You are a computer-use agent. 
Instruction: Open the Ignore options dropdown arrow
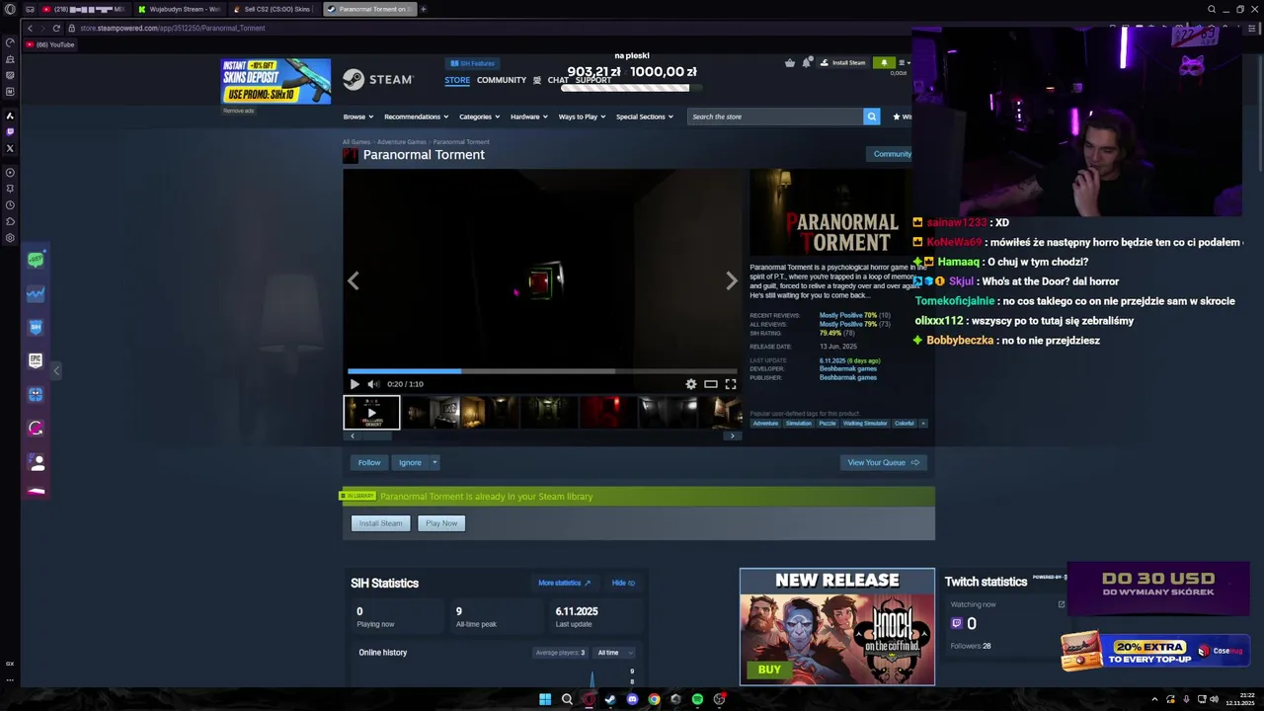(434, 462)
